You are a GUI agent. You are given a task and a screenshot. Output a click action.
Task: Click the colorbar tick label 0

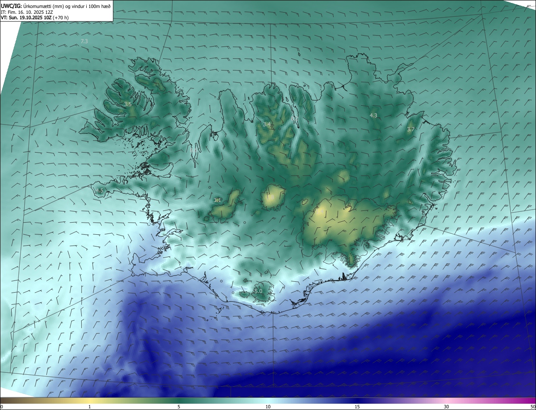coord(2,407)
